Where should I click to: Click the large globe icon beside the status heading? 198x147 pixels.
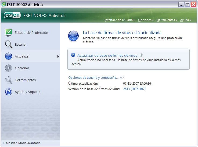tap(73, 36)
